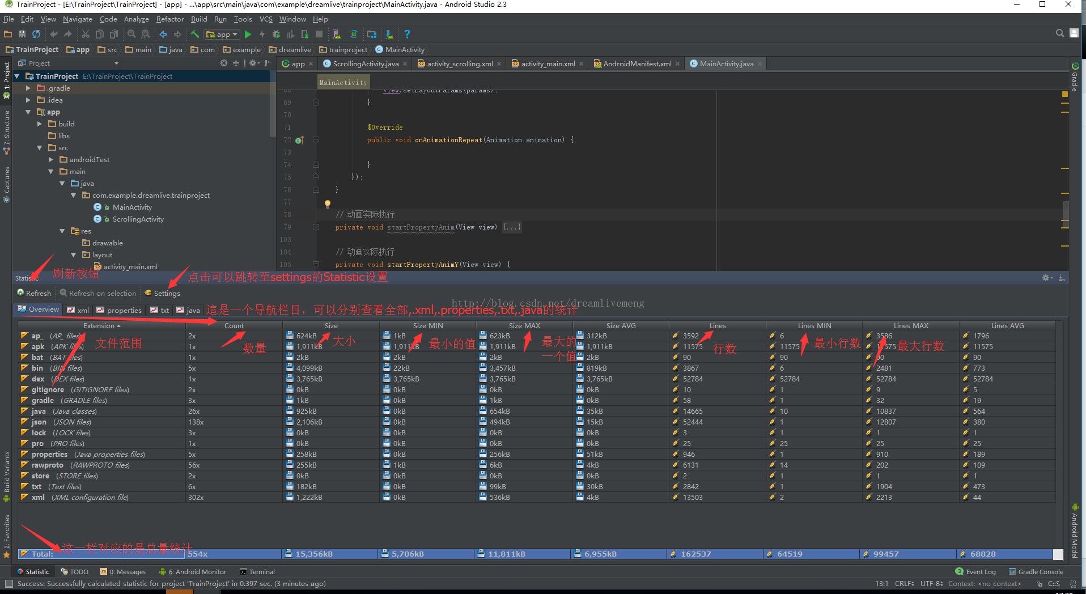The image size is (1086, 594).
Task: Open the Refactor menu
Action: coord(170,19)
